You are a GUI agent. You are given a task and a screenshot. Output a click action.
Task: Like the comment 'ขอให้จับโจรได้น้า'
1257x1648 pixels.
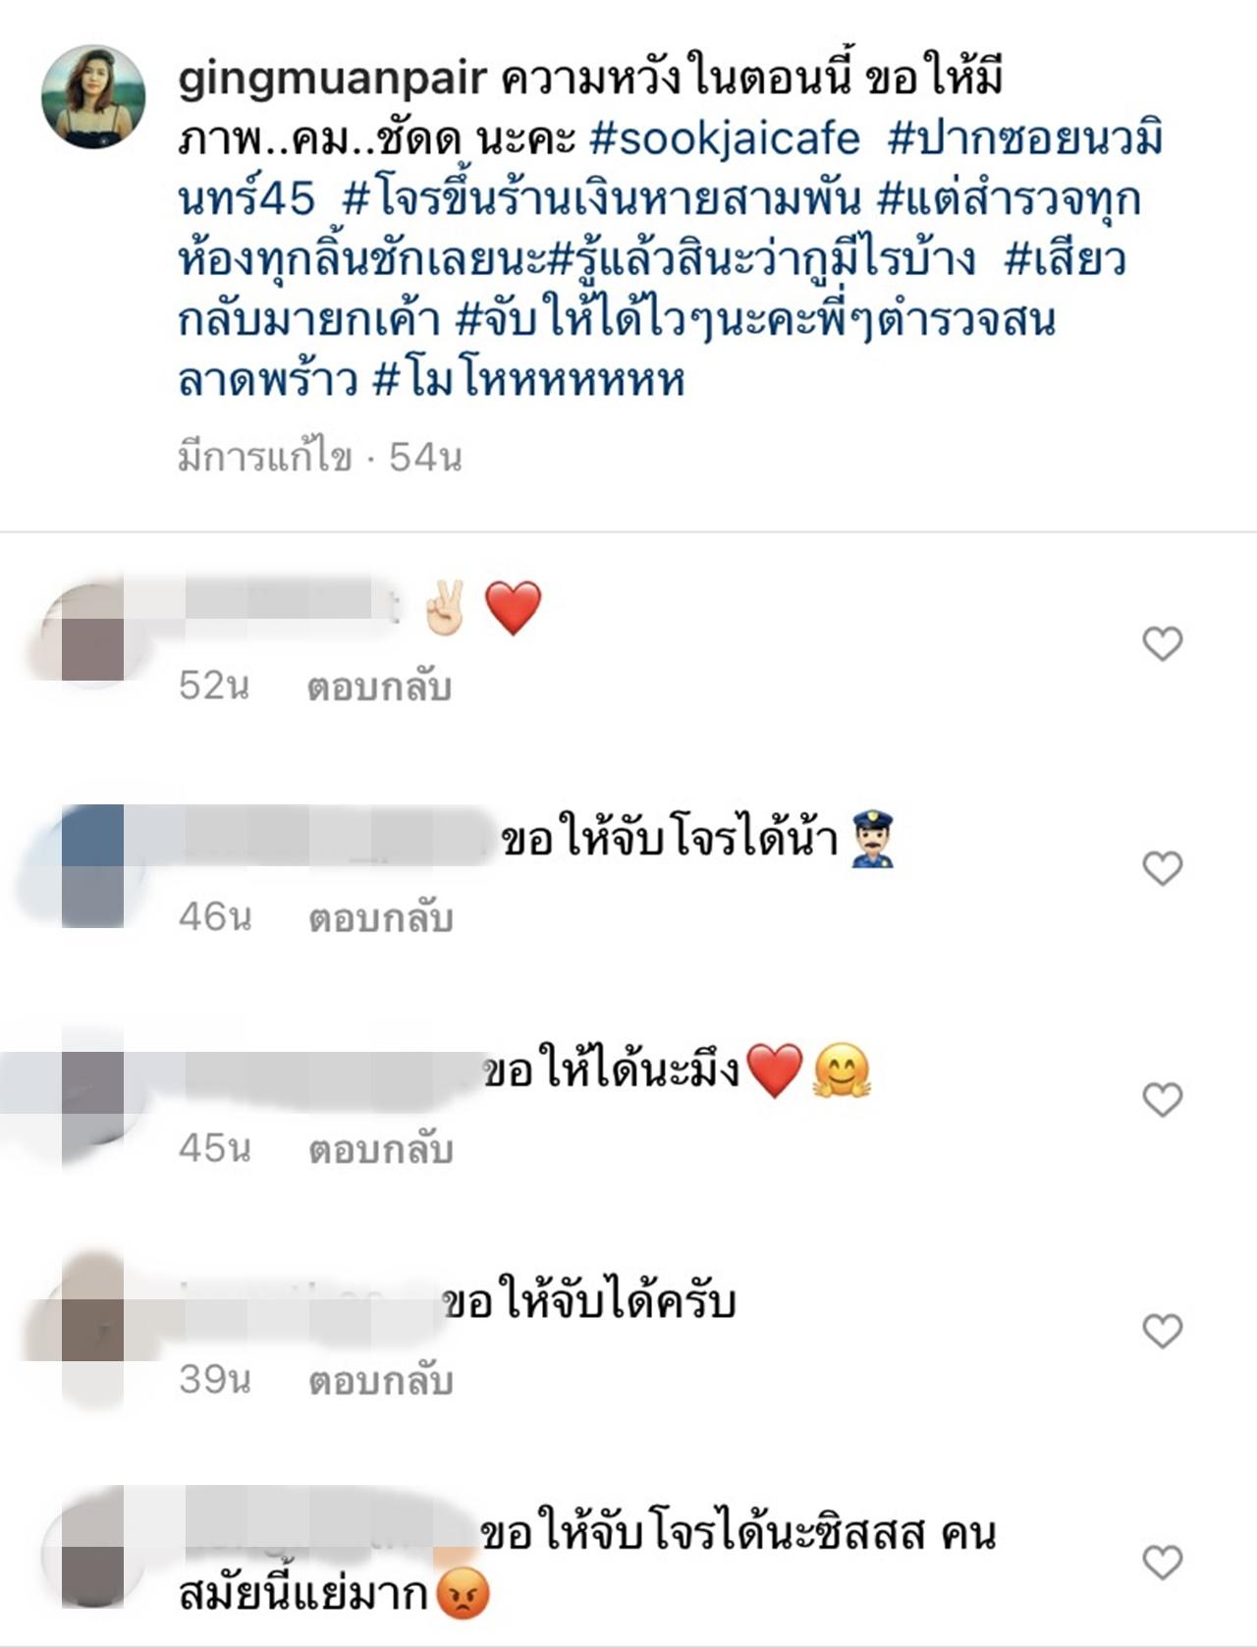coord(1162,868)
